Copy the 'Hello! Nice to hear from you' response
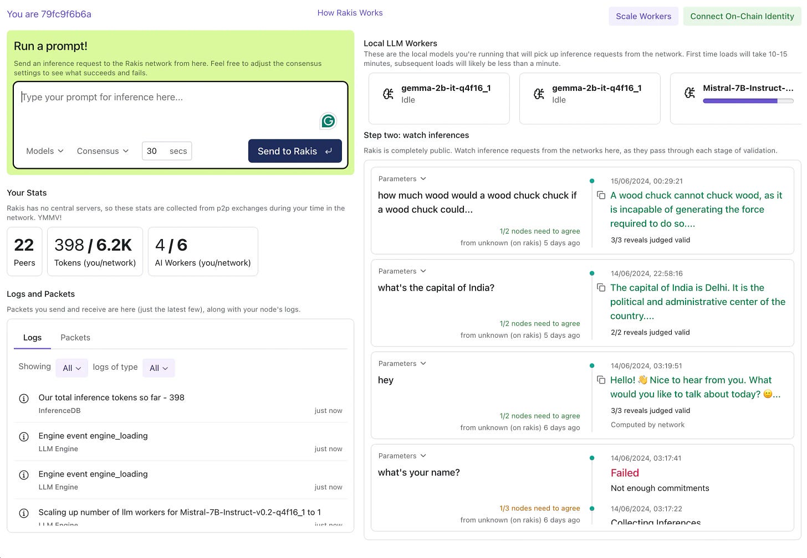Image resolution: width=807 pixels, height=558 pixels. pyautogui.click(x=601, y=380)
